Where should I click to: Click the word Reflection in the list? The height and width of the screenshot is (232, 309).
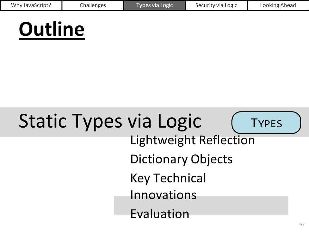point(227,140)
